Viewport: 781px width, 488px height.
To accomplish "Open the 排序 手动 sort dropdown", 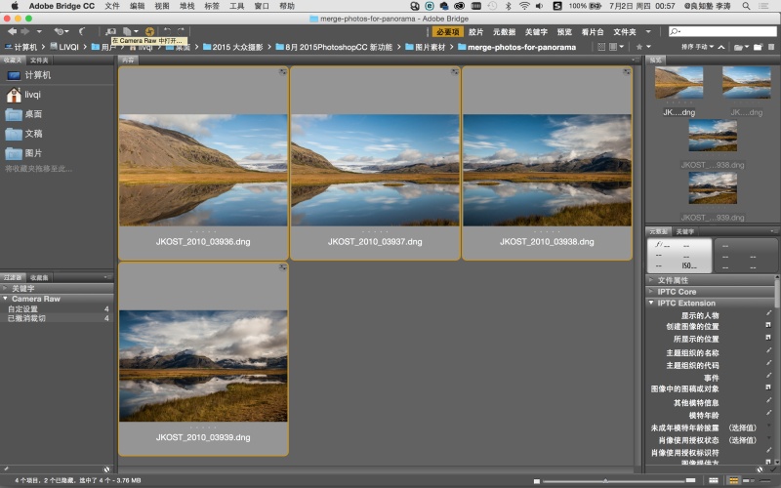I will [x=697, y=47].
